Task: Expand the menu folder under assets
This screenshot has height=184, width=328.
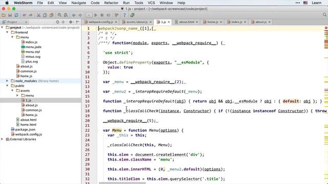Action: (17, 96)
